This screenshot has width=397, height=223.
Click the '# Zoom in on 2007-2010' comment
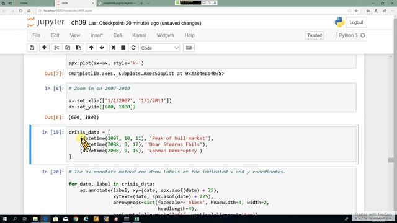pos(99,89)
